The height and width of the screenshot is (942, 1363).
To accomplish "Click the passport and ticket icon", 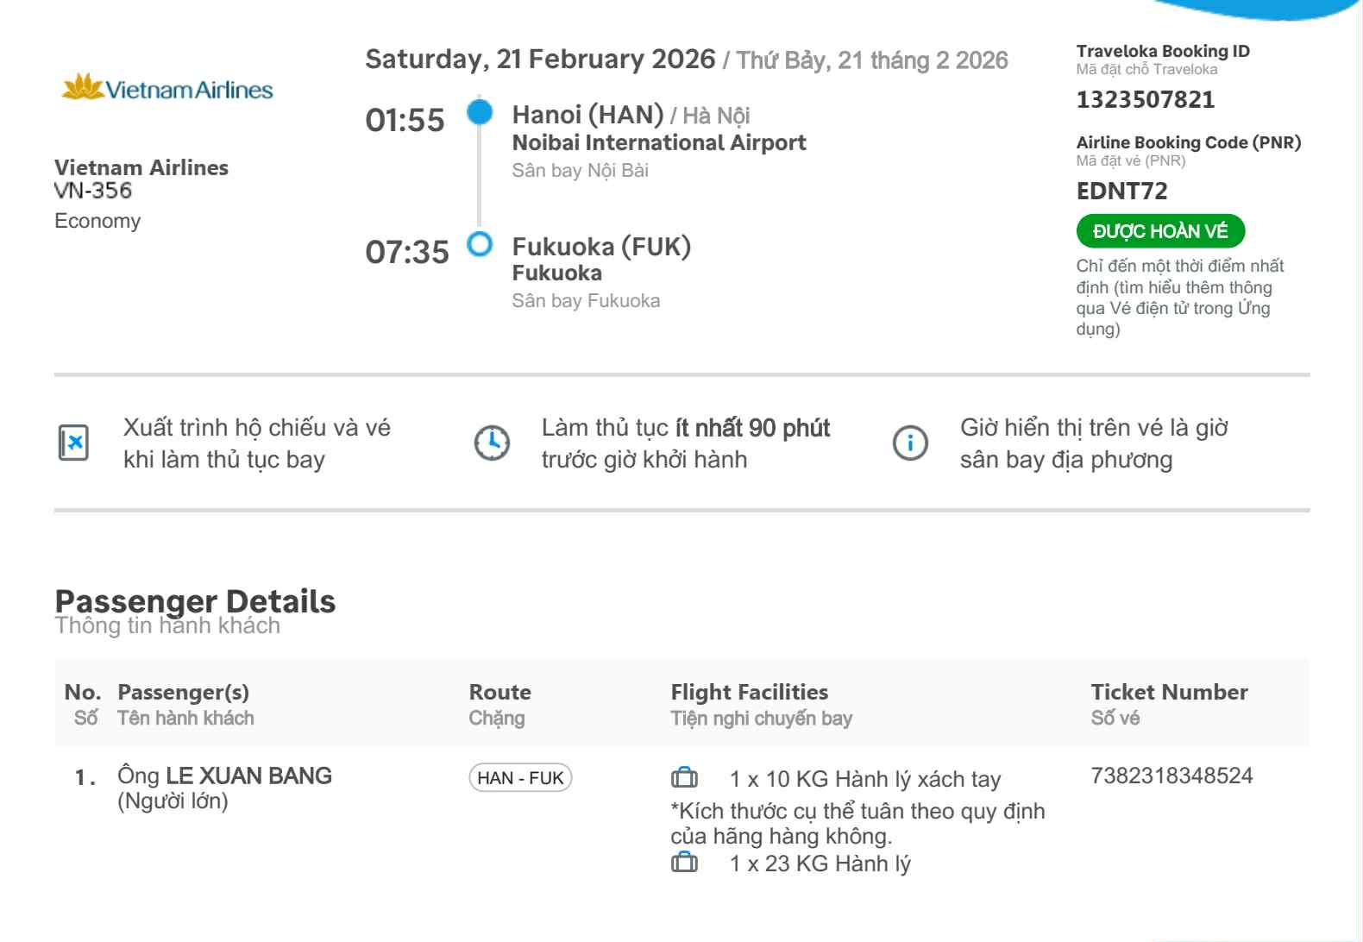I will 73,443.
